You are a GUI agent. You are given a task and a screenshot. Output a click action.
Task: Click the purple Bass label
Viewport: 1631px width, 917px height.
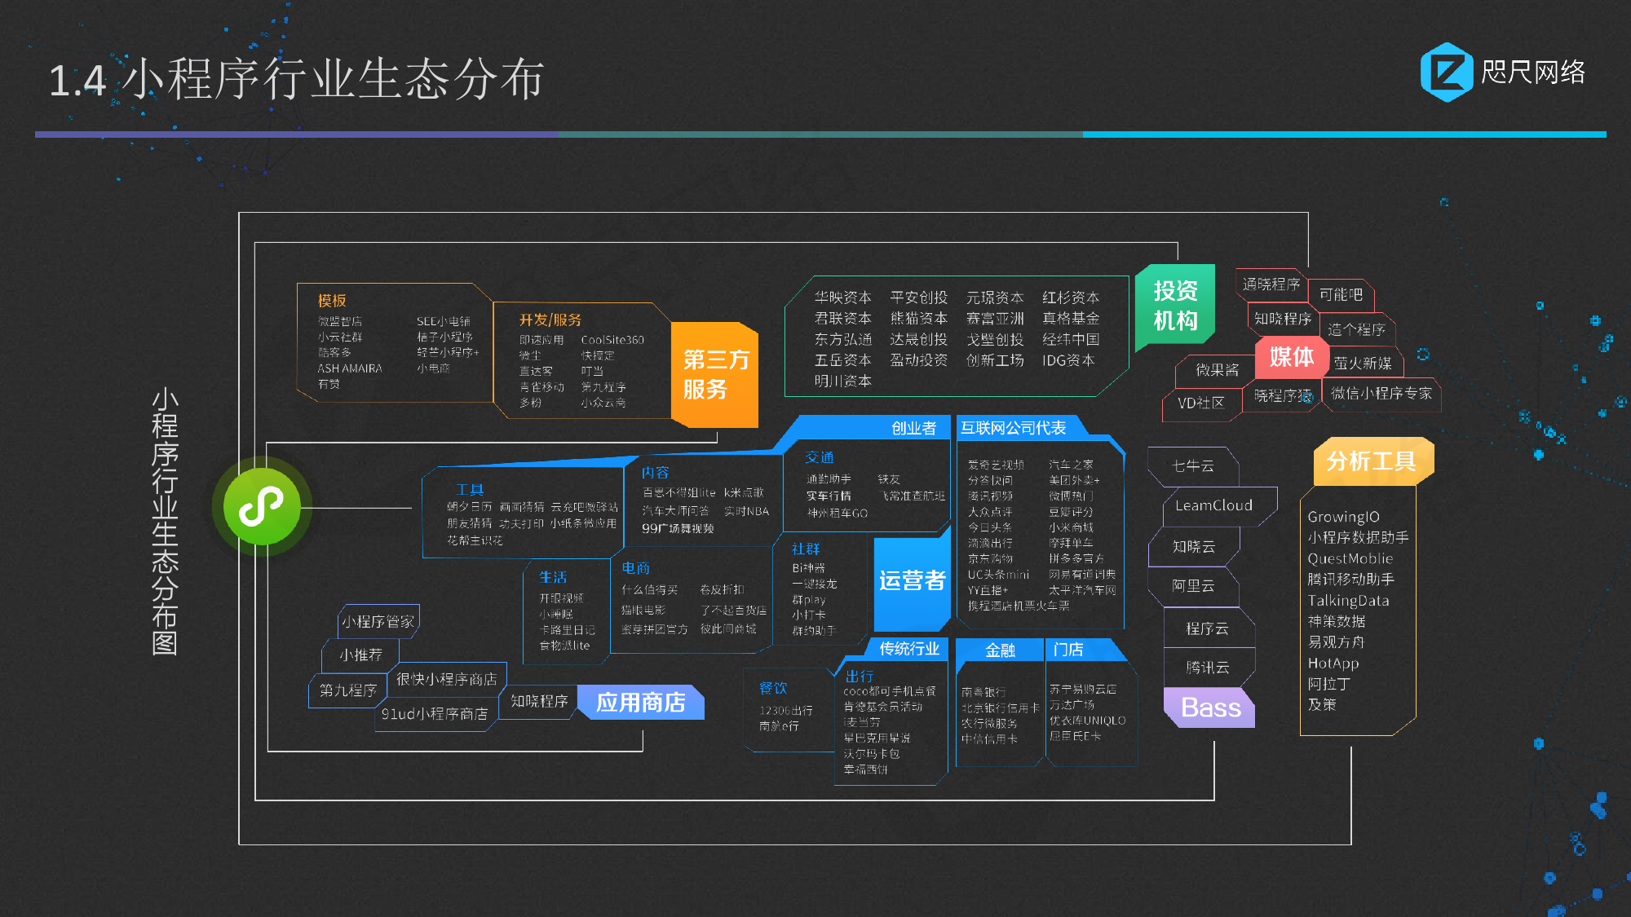[1210, 708]
